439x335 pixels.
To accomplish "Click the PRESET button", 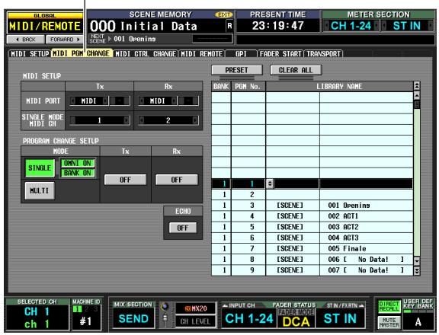I will pos(237,70).
